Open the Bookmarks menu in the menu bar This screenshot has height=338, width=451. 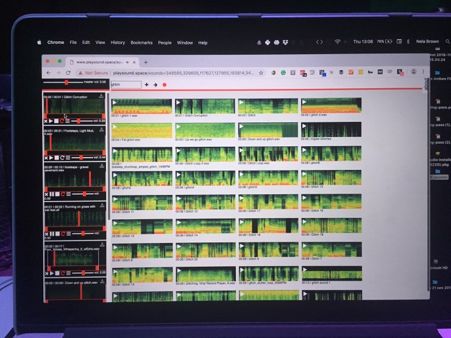click(141, 43)
